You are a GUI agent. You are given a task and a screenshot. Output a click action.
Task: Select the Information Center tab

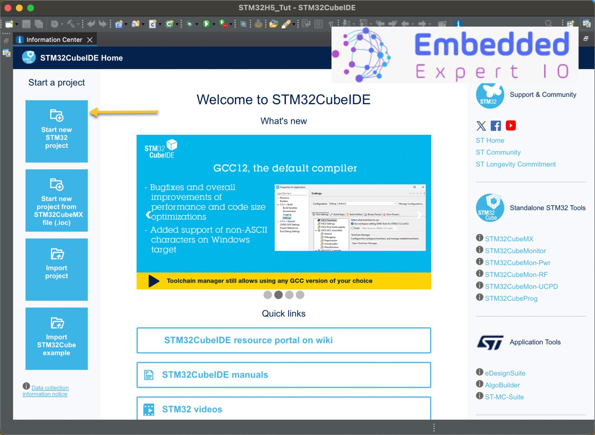[54, 39]
